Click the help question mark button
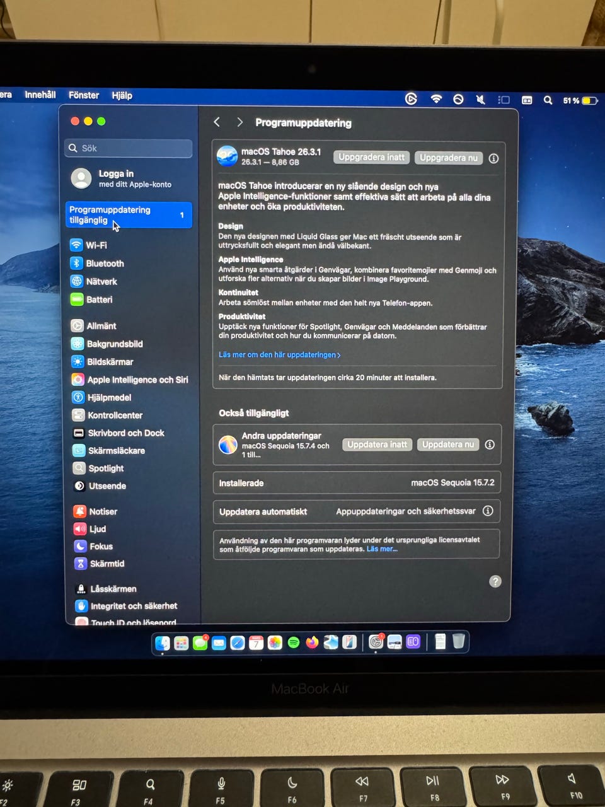605x807 pixels. pyautogui.click(x=495, y=581)
